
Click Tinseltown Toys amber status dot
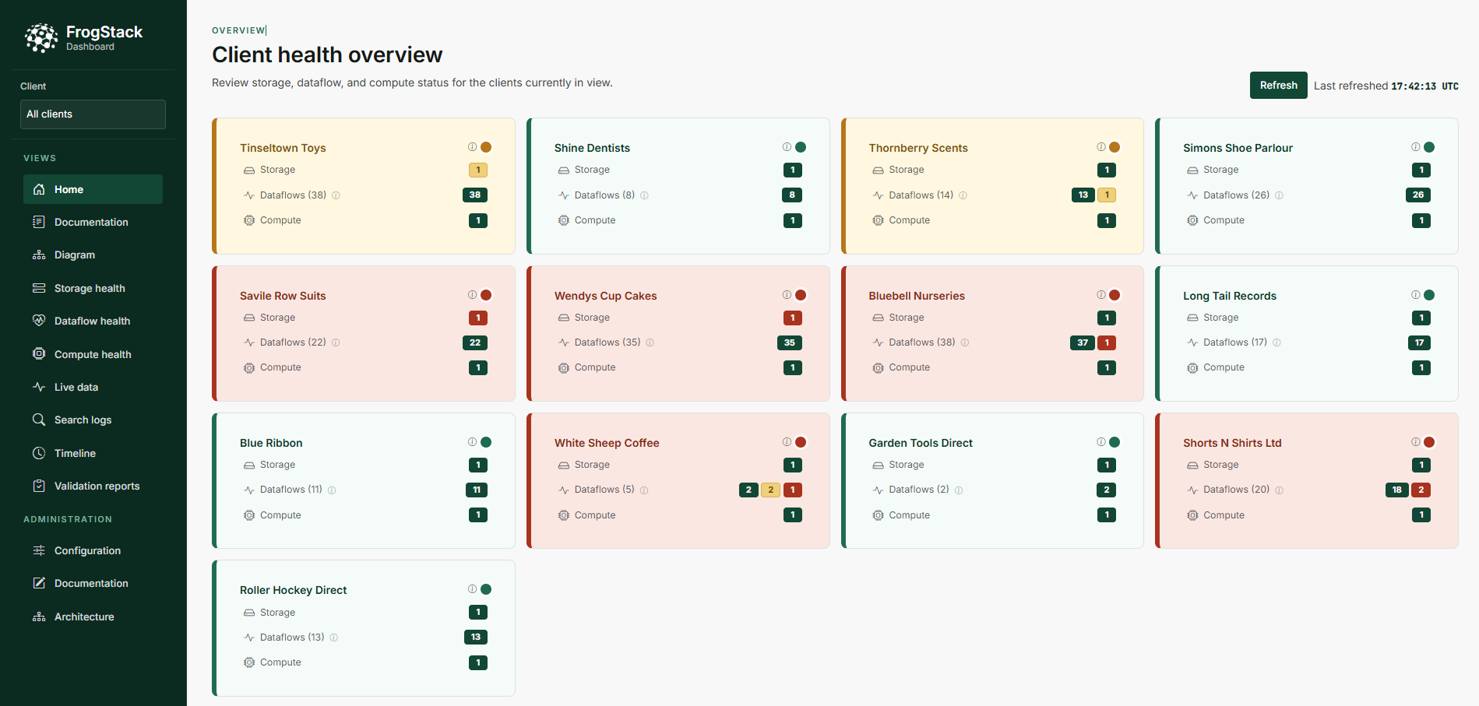coord(486,147)
